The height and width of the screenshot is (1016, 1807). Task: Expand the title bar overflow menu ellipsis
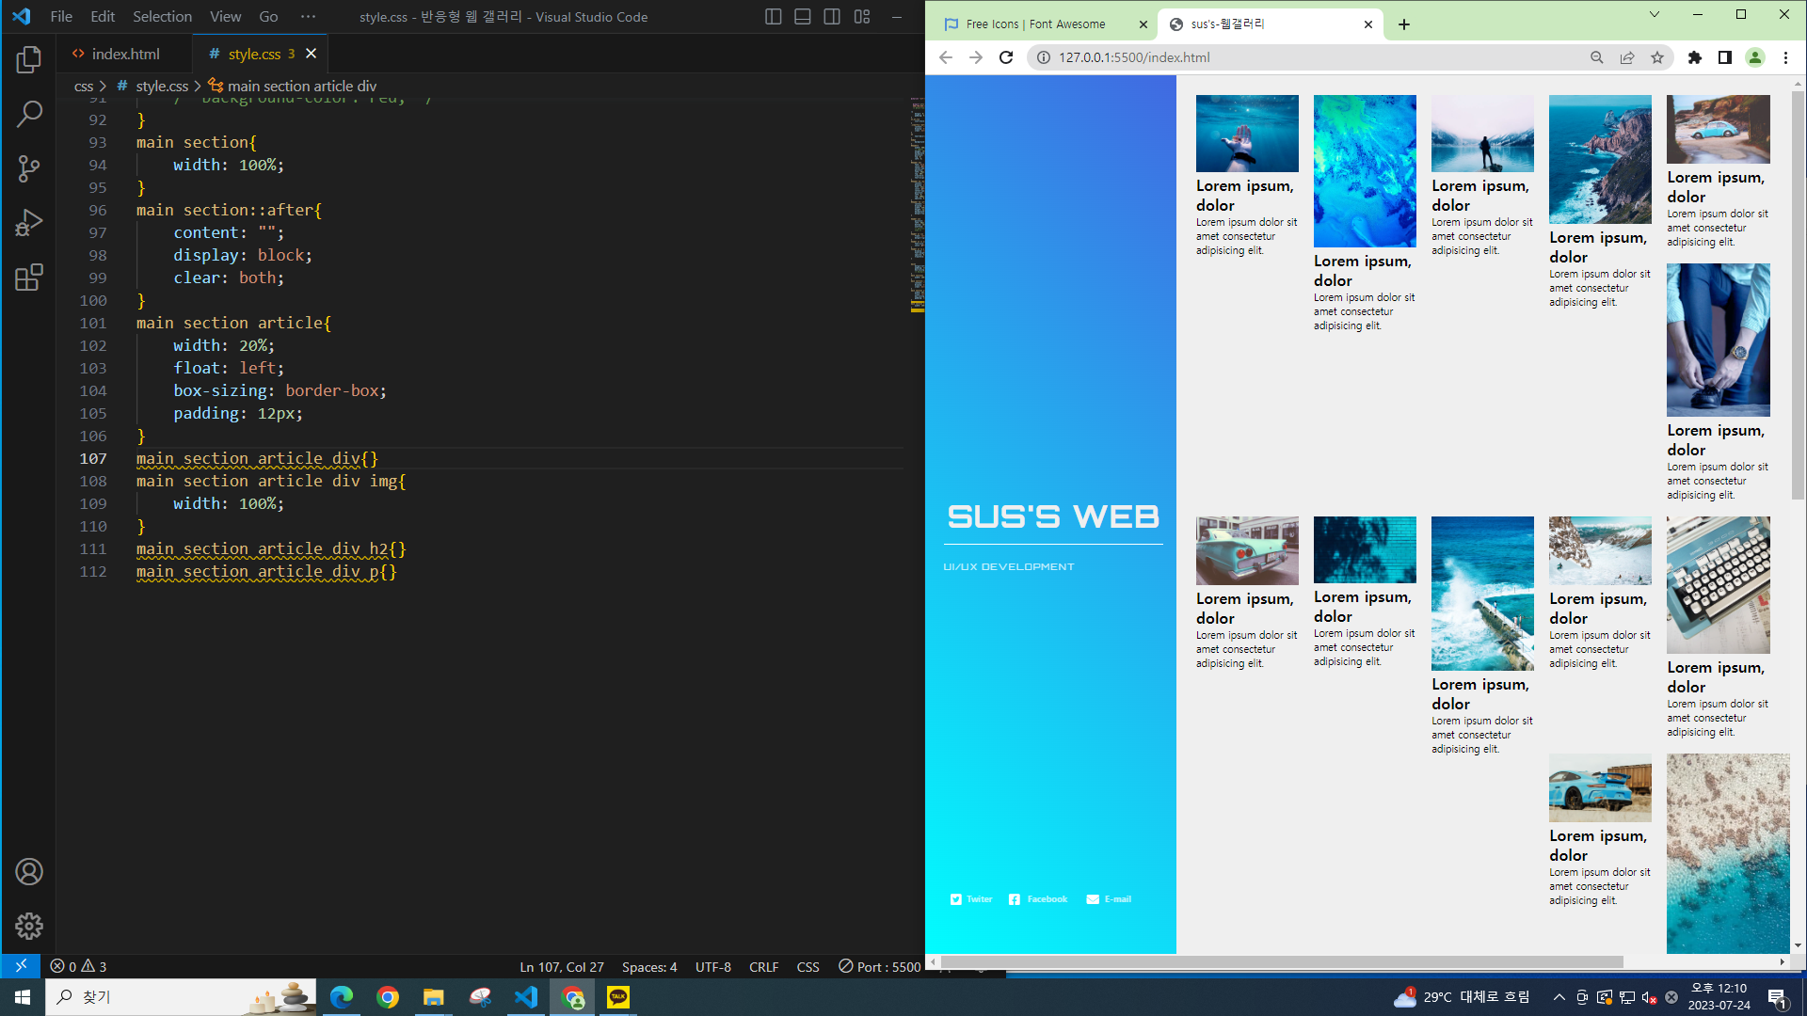[x=308, y=17]
